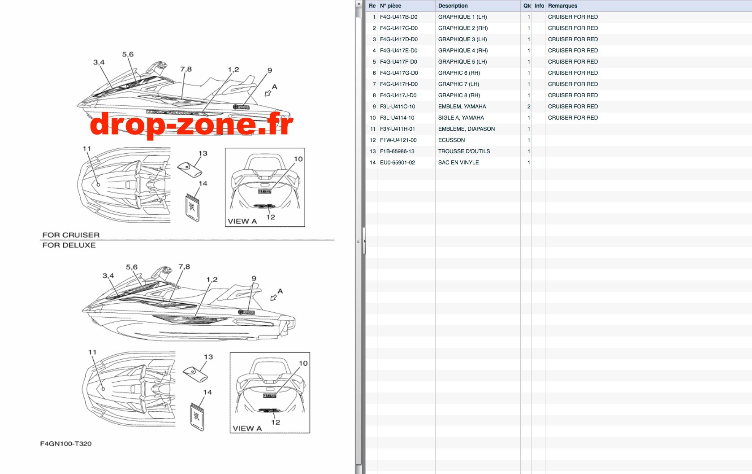
Task: Select the EMBLEME, DIAPASON row
Action: pyautogui.click(x=558, y=129)
